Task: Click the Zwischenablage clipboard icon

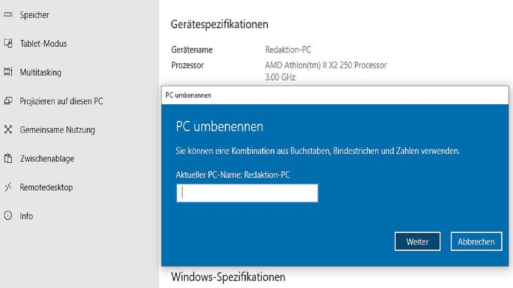Action: pyautogui.click(x=8, y=158)
